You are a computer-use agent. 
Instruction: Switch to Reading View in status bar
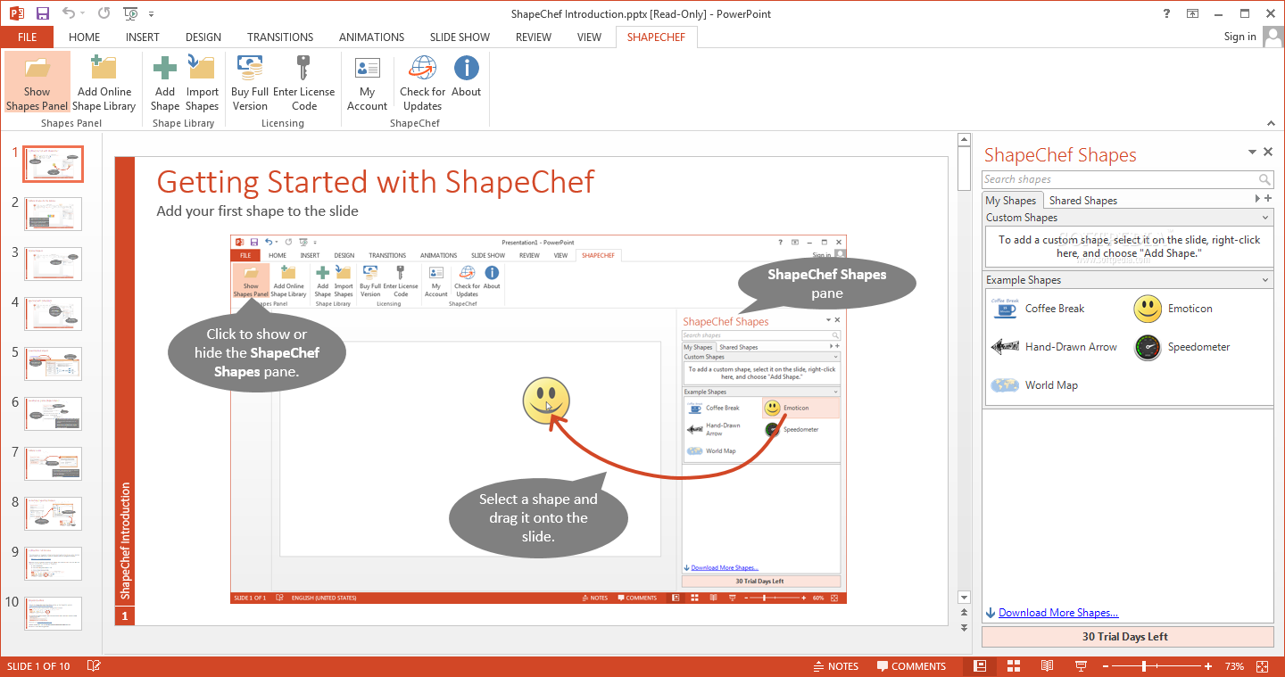pyautogui.click(x=1048, y=666)
